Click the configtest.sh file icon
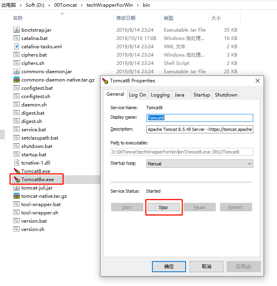 pos(17,96)
